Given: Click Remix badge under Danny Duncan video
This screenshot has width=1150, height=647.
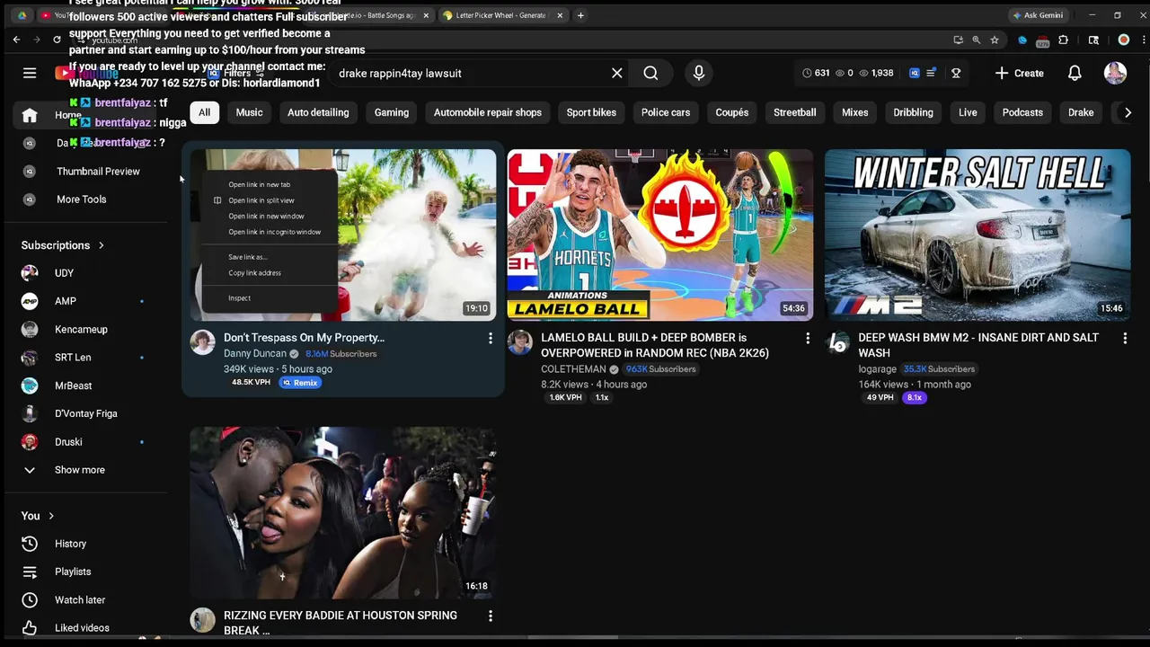Looking at the screenshot, I should [300, 383].
